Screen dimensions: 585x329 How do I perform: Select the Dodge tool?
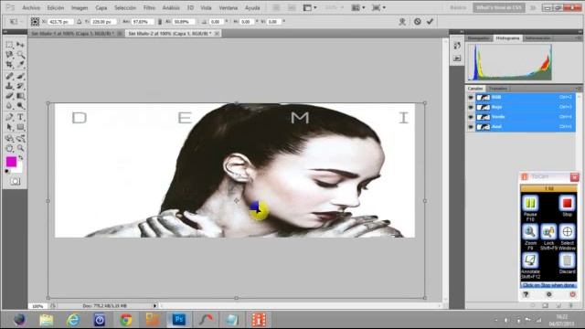(20, 106)
